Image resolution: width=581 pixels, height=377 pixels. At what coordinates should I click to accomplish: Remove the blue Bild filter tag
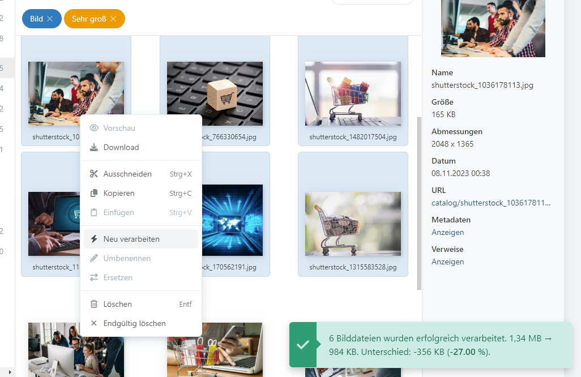pyautogui.click(x=50, y=19)
